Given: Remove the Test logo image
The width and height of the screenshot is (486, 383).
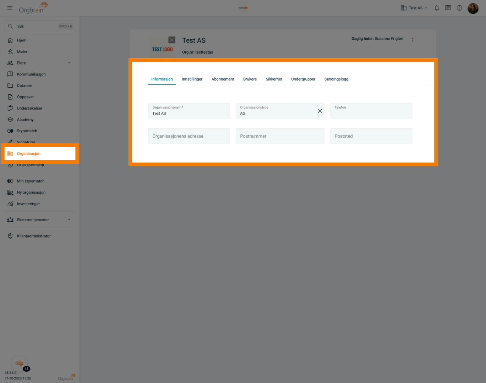Looking at the screenshot, I should coord(172,40).
